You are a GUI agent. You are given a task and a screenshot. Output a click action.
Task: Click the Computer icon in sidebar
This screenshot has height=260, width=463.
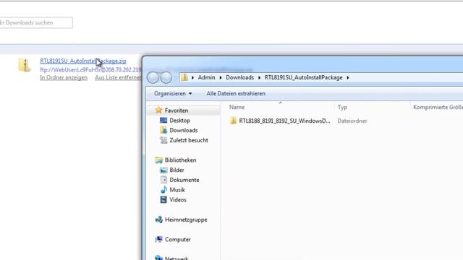tap(158, 239)
